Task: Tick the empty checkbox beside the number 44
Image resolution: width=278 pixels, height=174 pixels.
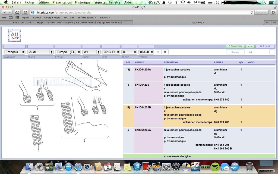Action: (x=272, y=52)
